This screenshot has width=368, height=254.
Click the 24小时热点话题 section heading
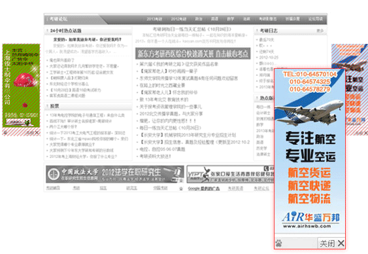(66, 31)
